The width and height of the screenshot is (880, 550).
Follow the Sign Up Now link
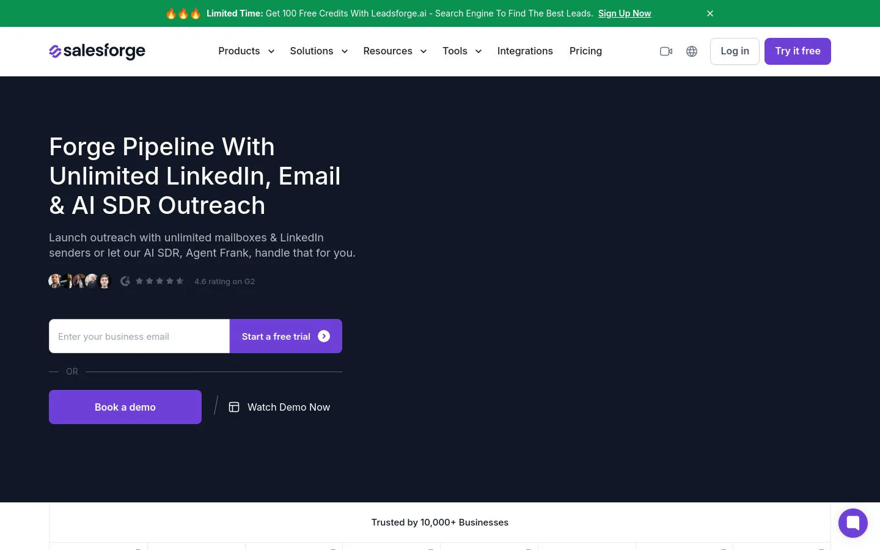(x=625, y=13)
